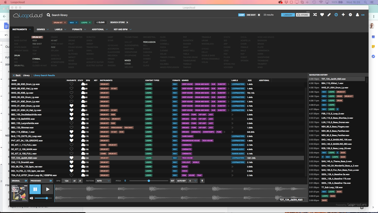Click the SEARCH STORE button

pyautogui.click(x=119, y=22)
